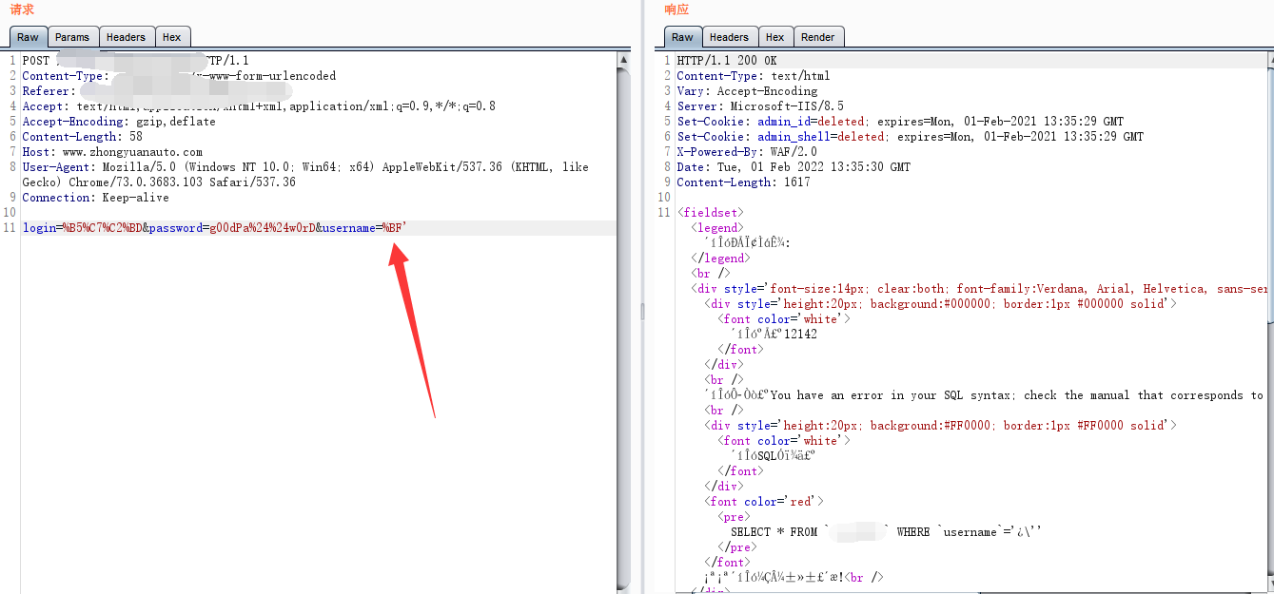Click the Connection: Keep-alive line

95,198
